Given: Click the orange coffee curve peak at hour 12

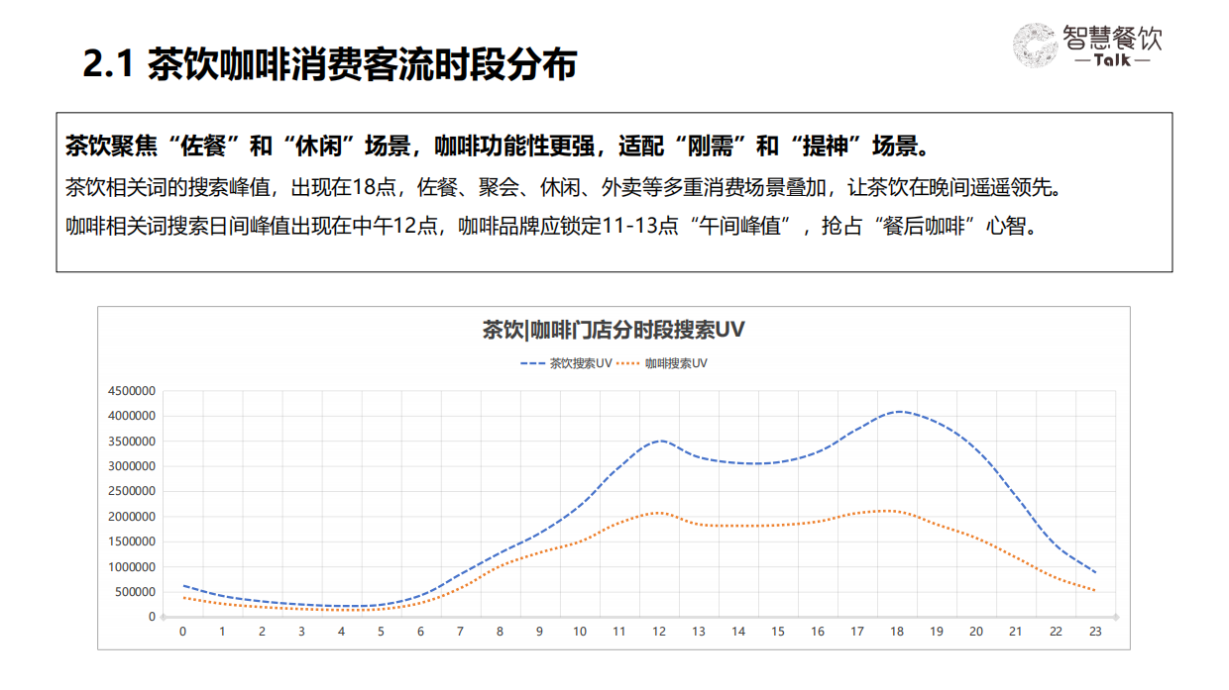Looking at the screenshot, I should 659,513.
